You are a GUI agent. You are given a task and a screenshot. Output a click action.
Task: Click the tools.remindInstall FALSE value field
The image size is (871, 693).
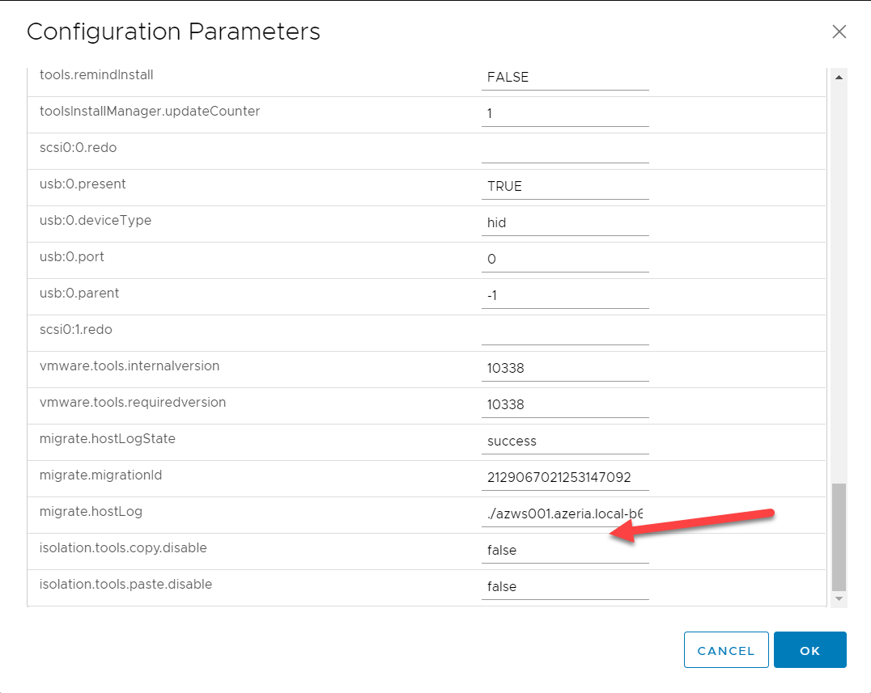tap(565, 77)
